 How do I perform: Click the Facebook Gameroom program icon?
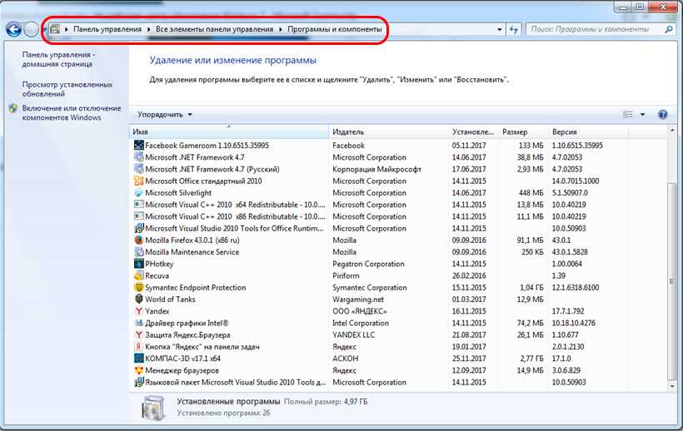138,146
